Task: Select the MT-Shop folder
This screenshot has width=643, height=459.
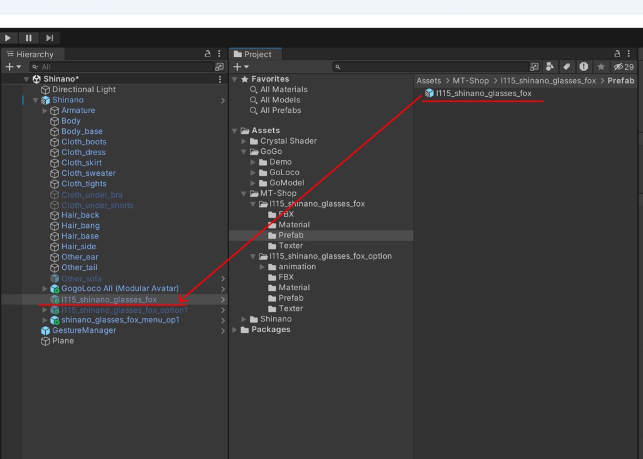Action: (278, 193)
